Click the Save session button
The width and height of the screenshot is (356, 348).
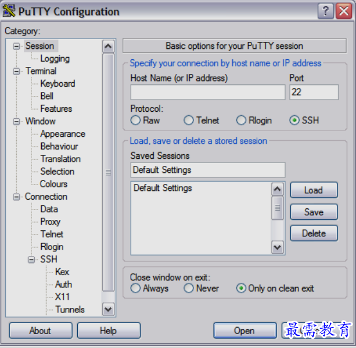click(314, 212)
